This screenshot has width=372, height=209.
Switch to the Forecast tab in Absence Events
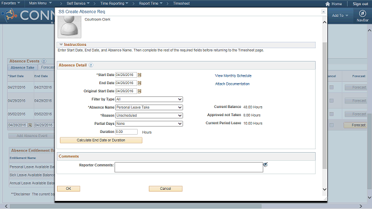tap(47, 67)
